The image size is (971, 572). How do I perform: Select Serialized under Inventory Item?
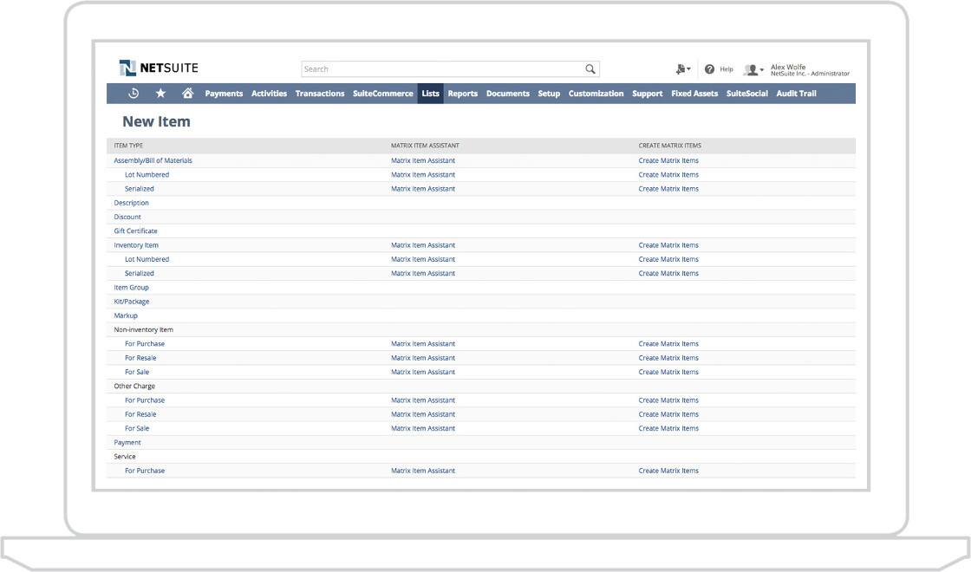(x=140, y=273)
